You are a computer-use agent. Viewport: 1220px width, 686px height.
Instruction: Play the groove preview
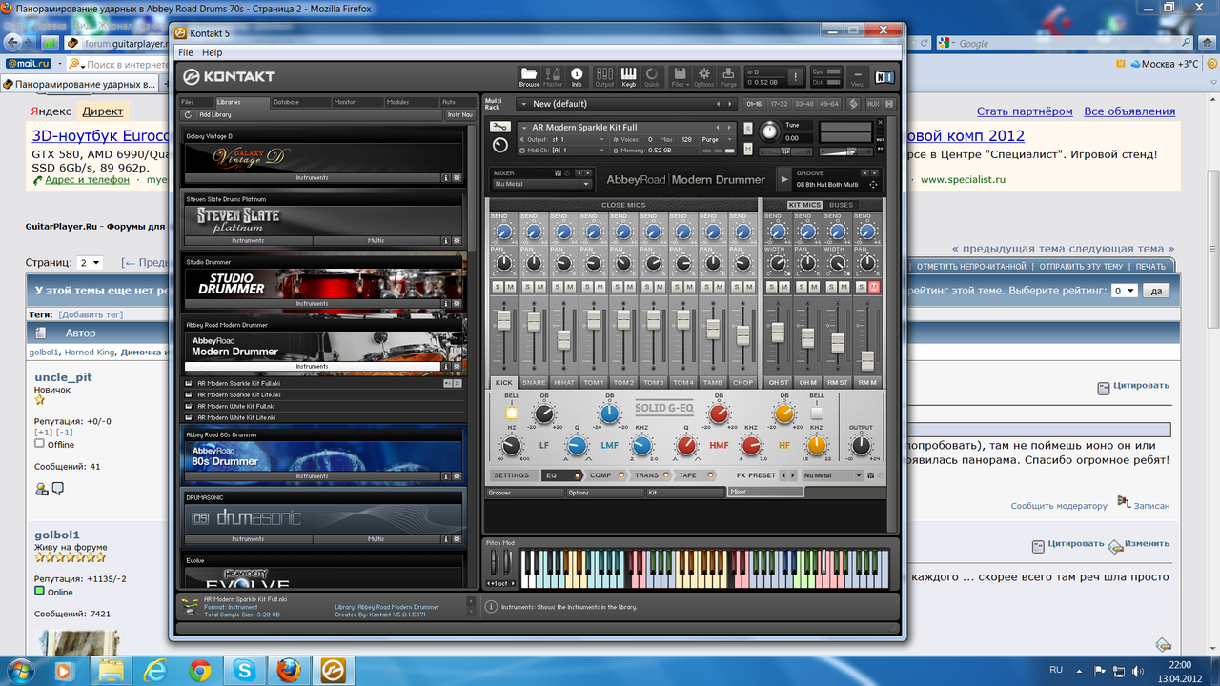click(783, 179)
